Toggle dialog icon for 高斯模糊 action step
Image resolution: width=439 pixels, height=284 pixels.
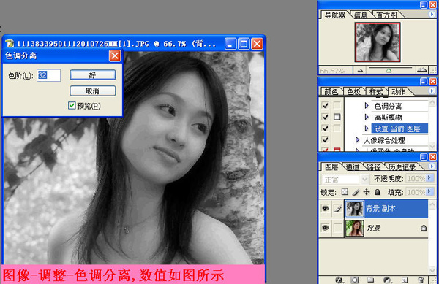[337, 117]
